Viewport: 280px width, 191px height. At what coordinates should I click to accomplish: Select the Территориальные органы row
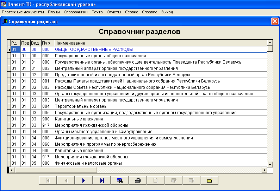click(x=139, y=106)
